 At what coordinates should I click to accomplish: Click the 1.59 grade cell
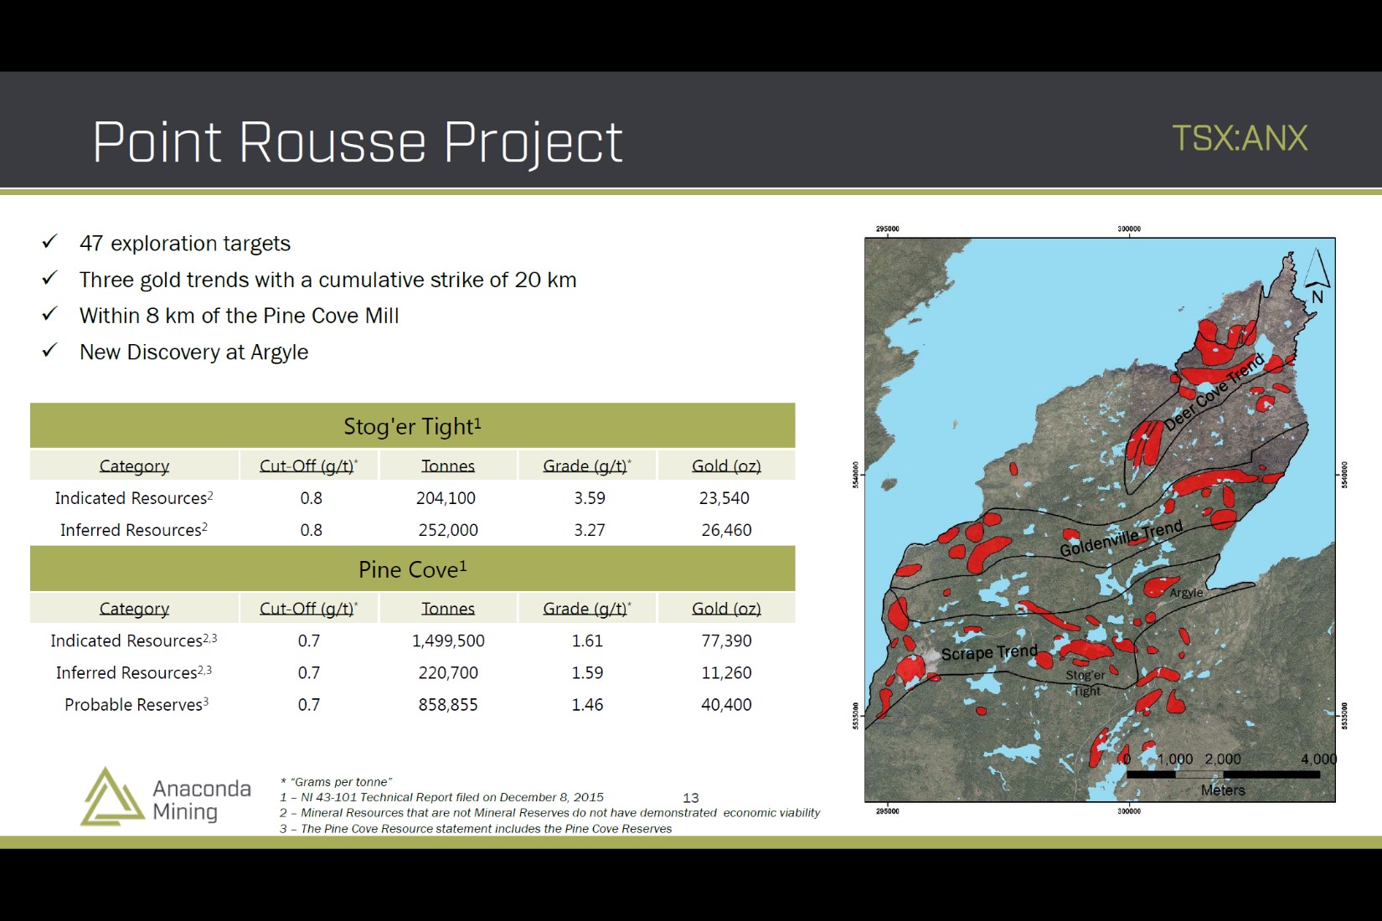click(x=587, y=672)
